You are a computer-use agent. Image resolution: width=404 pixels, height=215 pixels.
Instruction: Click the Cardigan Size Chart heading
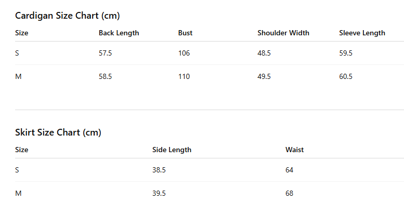pyautogui.click(x=67, y=16)
